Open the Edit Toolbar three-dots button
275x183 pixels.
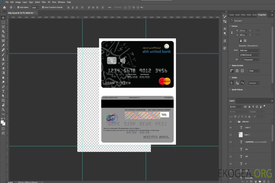click(x=3, y=114)
